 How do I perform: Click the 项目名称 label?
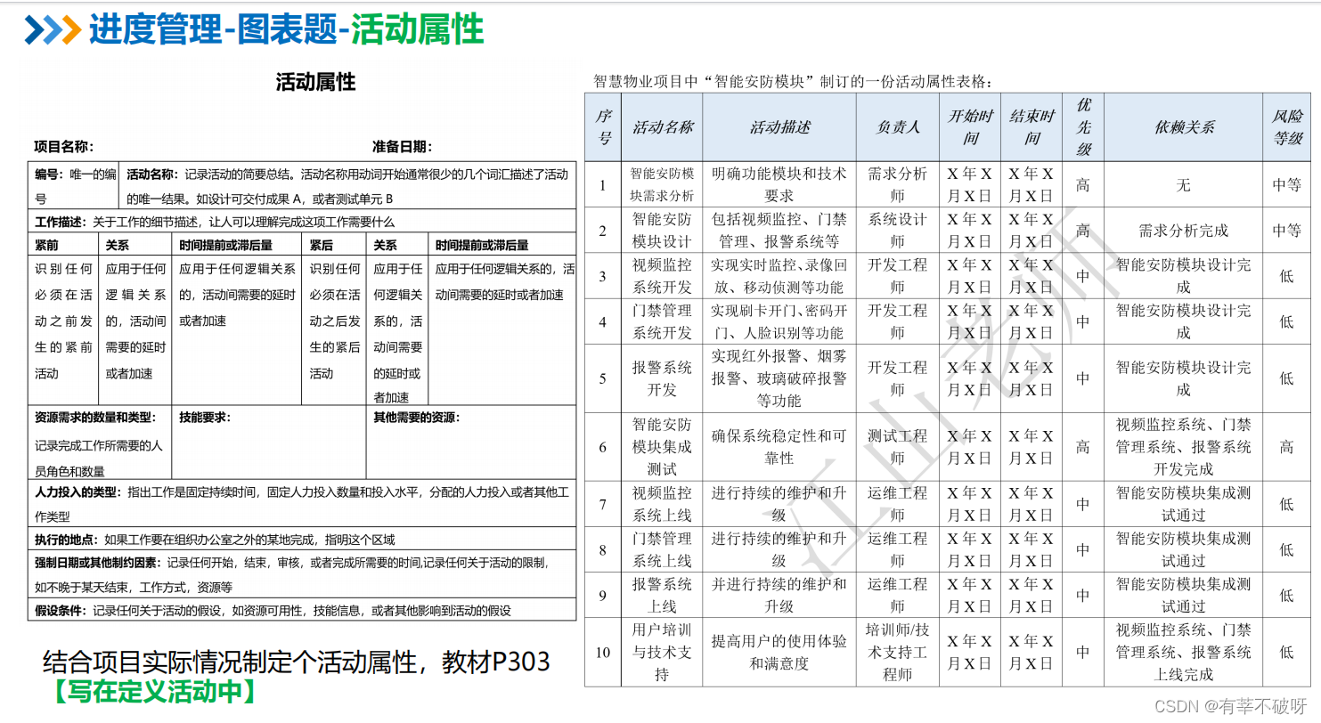coord(64,147)
